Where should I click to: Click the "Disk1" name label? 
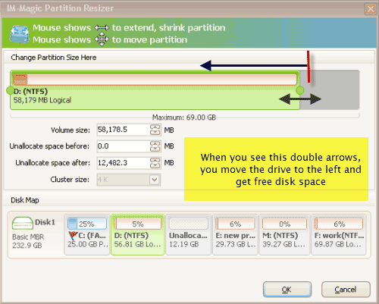[x=45, y=222]
